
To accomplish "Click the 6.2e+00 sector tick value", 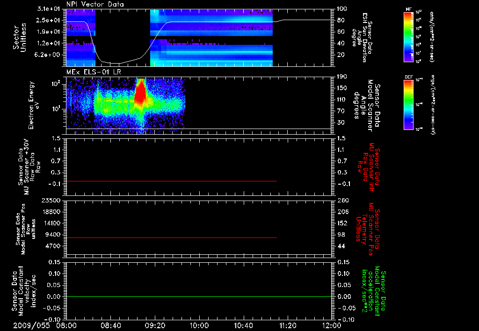I will click(x=48, y=55).
